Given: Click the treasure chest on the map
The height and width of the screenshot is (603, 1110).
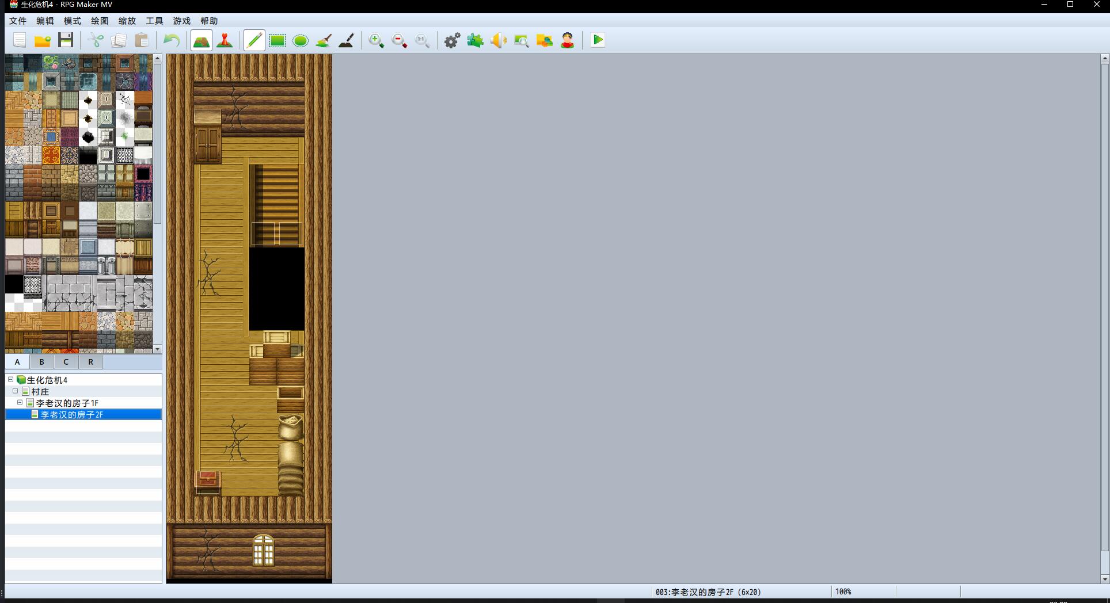Looking at the screenshot, I should click(x=208, y=482).
